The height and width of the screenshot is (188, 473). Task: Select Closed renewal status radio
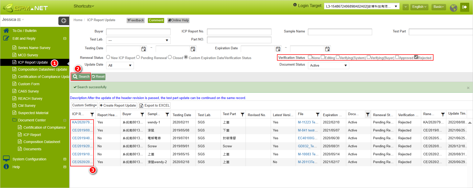pyautogui.click(x=170, y=57)
